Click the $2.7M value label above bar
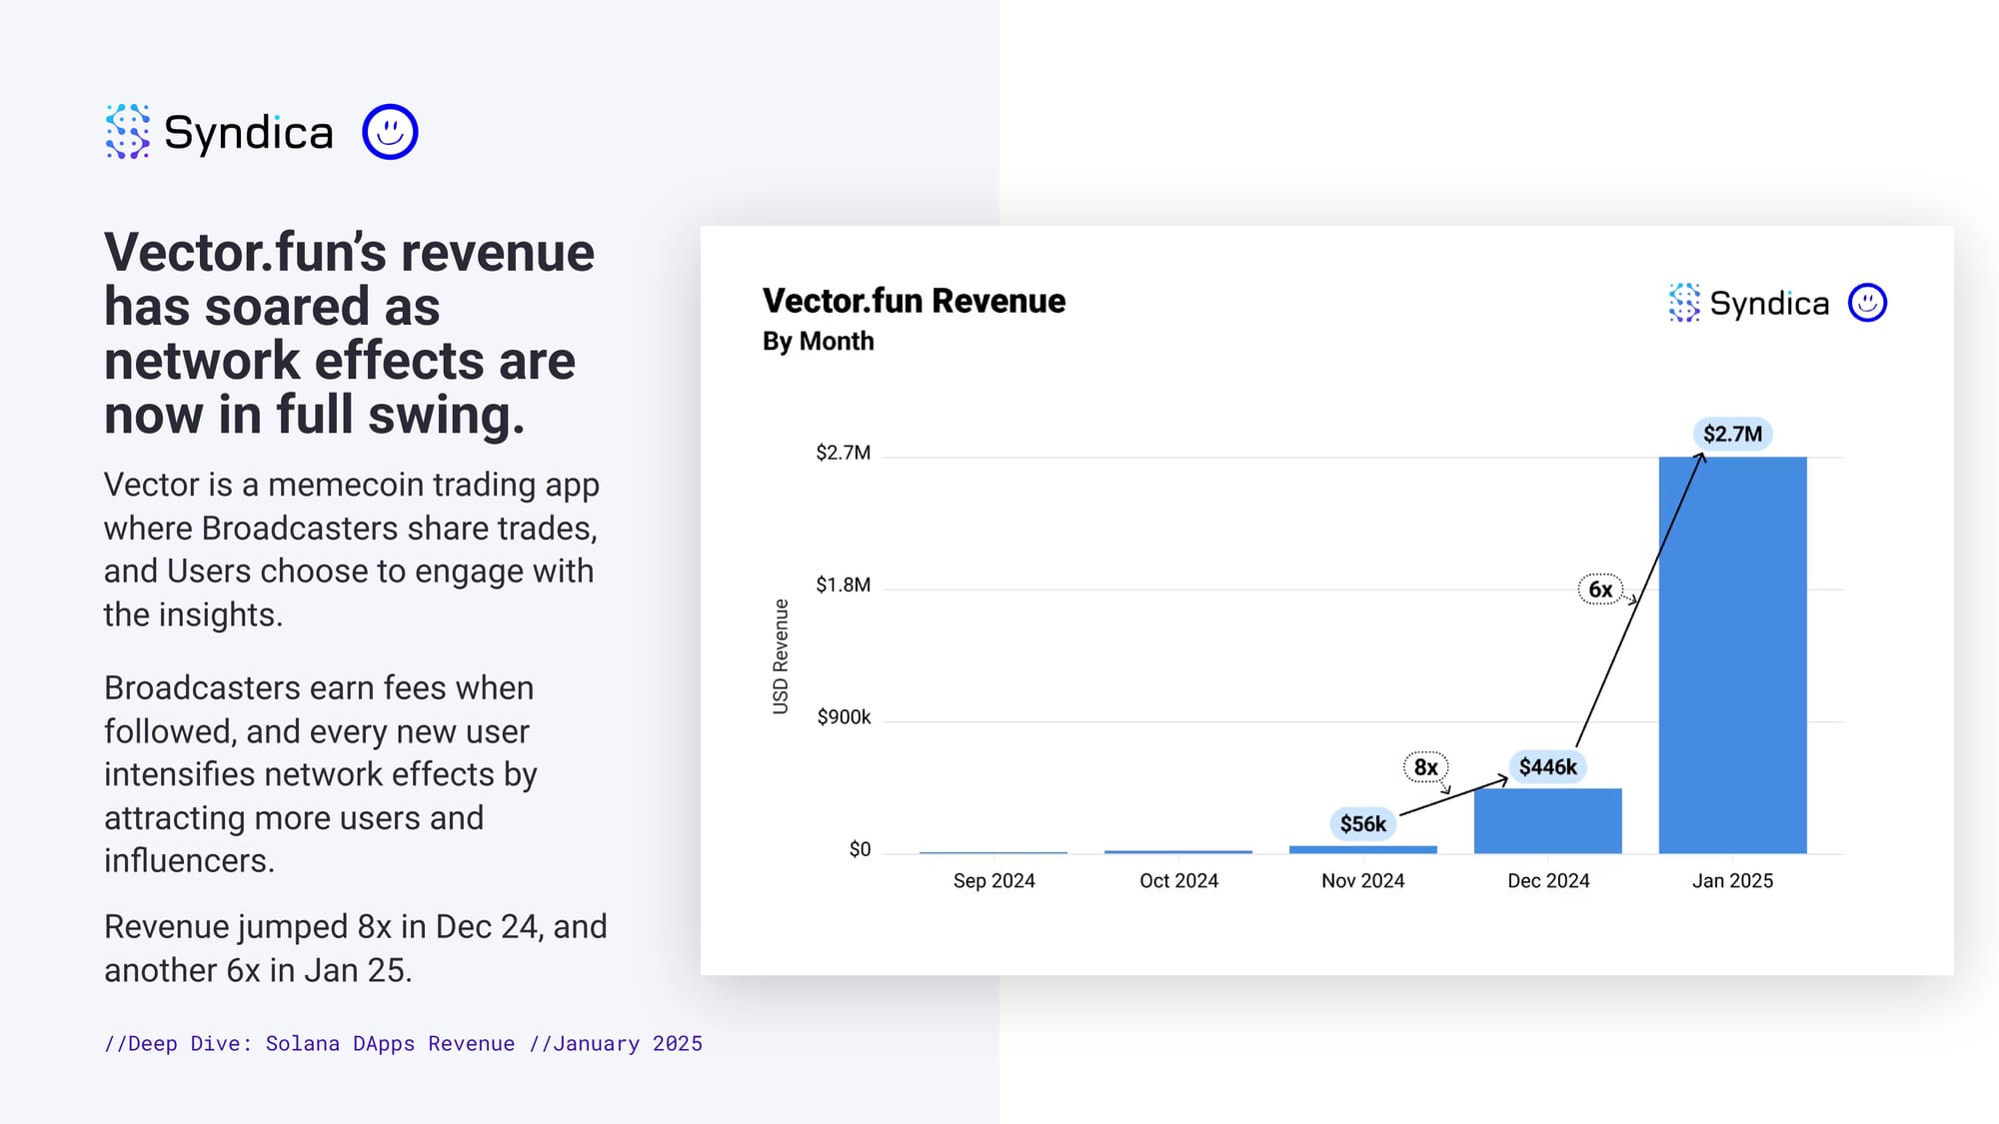The height and width of the screenshot is (1124, 1999). coord(1732,434)
